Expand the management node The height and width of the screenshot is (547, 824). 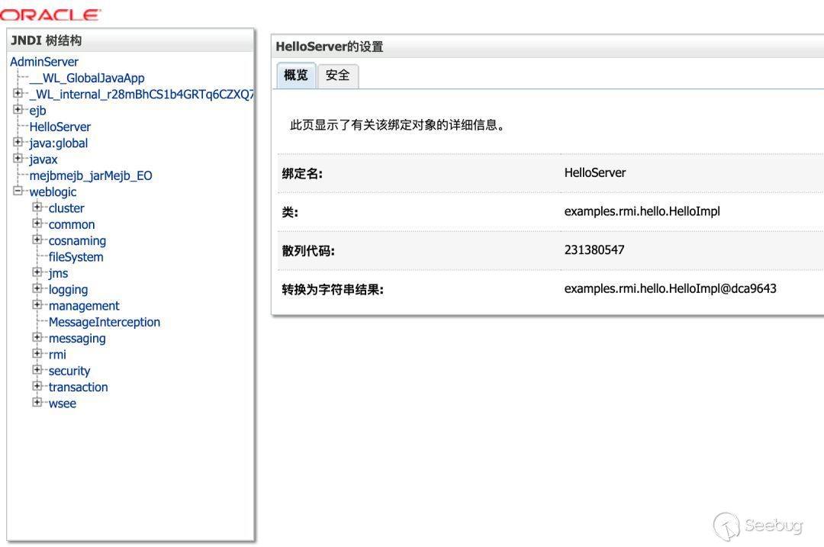(x=37, y=304)
